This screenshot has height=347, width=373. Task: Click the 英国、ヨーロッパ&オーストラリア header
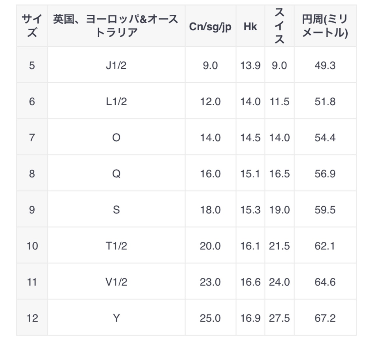click(116, 26)
